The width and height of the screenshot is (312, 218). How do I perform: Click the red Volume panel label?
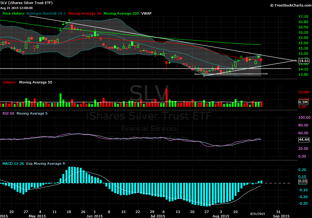coord(9,82)
